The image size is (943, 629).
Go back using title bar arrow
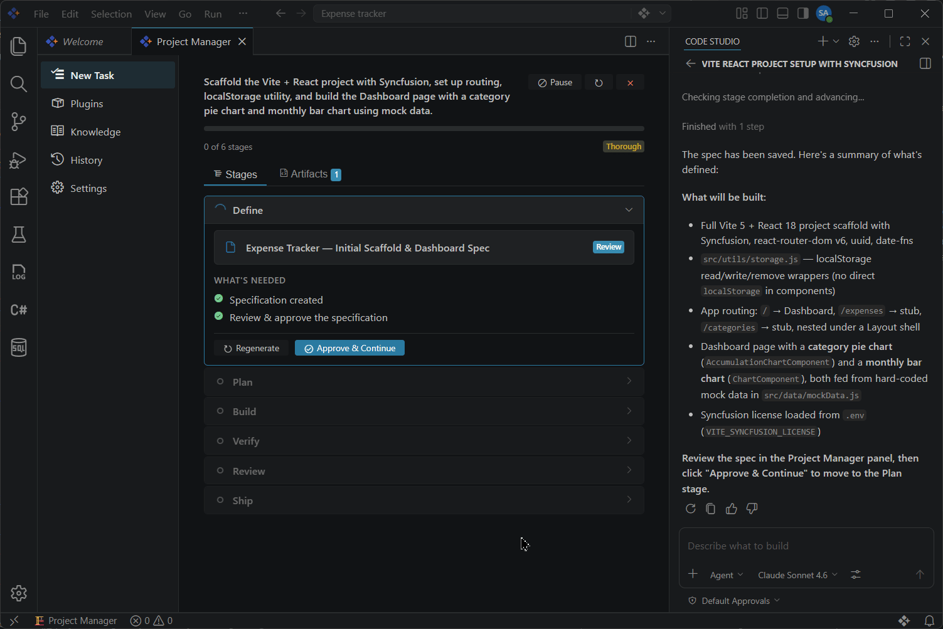tap(280, 13)
